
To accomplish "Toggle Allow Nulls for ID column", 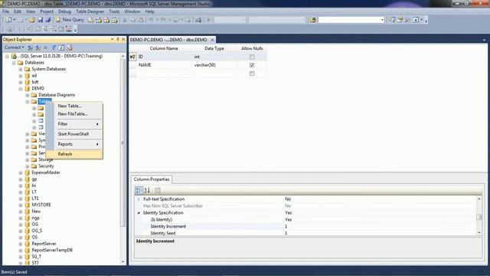I will pyautogui.click(x=252, y=57).
